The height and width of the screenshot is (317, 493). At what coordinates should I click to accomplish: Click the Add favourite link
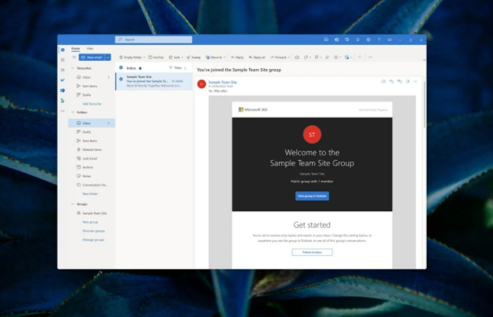tap(92, 103)
